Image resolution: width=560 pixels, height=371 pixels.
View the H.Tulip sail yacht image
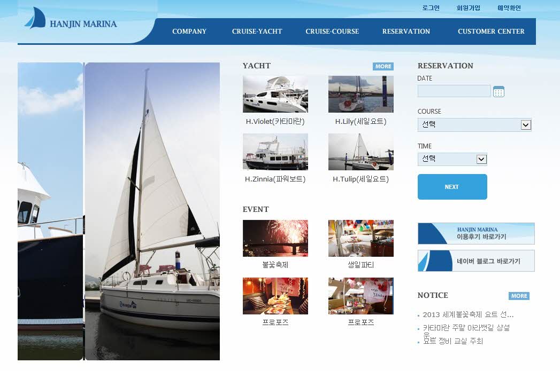coord(360,152)
